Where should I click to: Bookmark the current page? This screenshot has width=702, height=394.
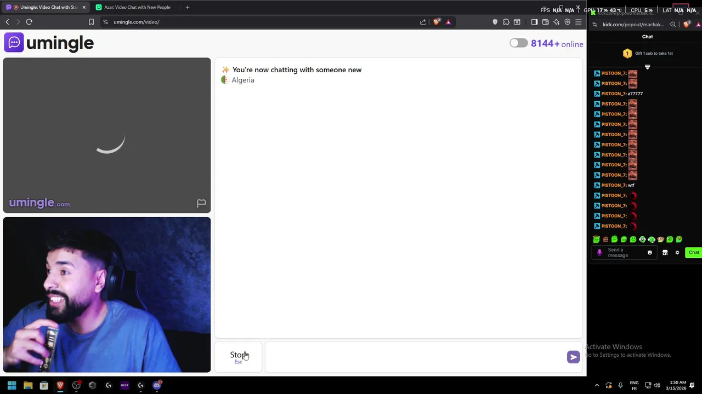[91, 22]
